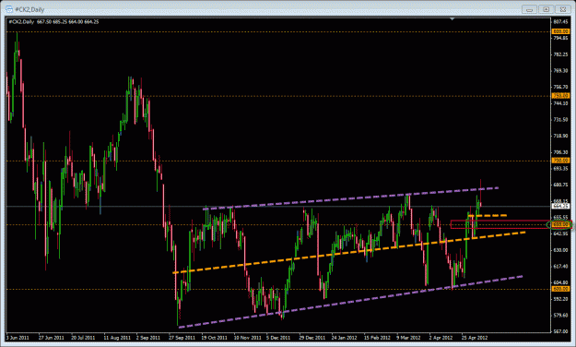The width and height of the screenshot is (576, 347).
Task: Click the 630.00 price scale value
Action: click(560, 250)
